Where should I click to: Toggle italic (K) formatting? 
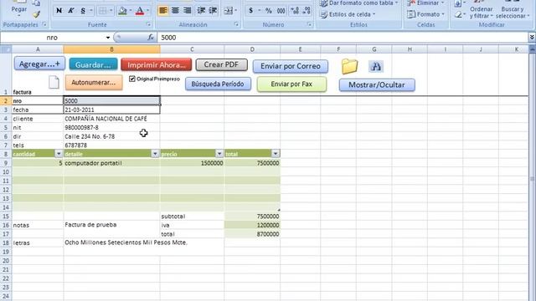70,11
